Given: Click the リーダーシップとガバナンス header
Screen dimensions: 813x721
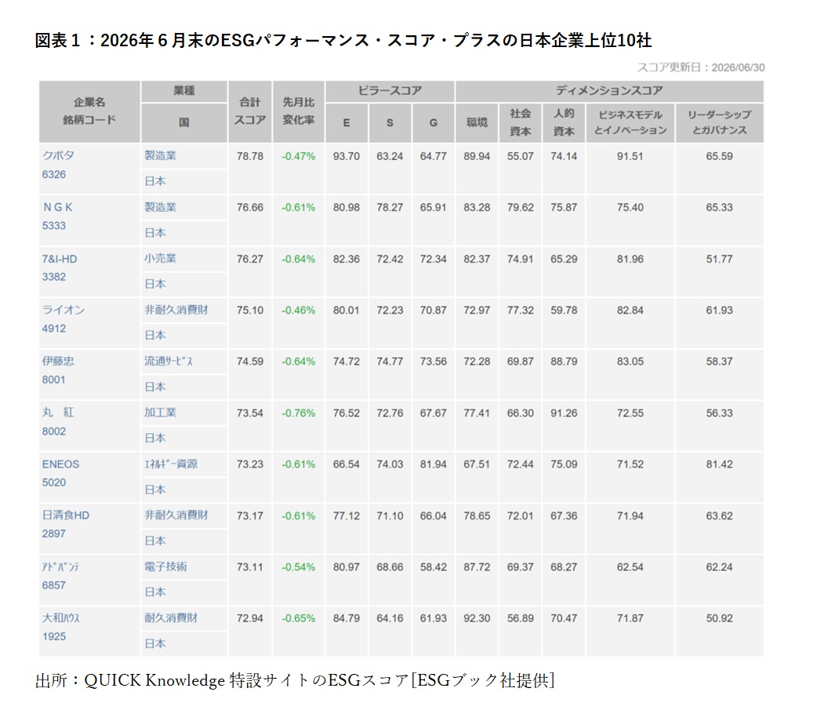Looking at the screenshot, I should point(720,123).
